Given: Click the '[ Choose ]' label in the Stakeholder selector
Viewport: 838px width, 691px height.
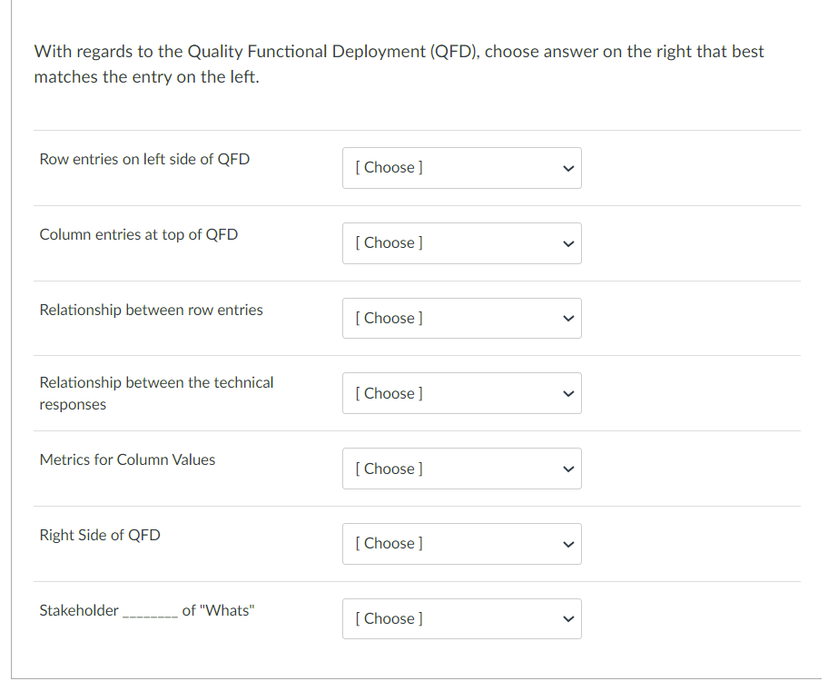Looking at the screenshot, I should point(388,618).
